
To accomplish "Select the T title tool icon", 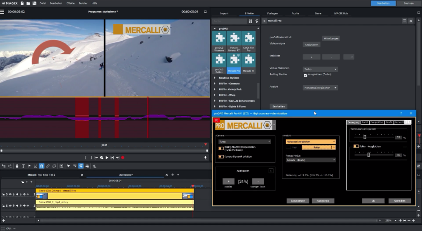I will pyautogui.click(x=23, y=166).
